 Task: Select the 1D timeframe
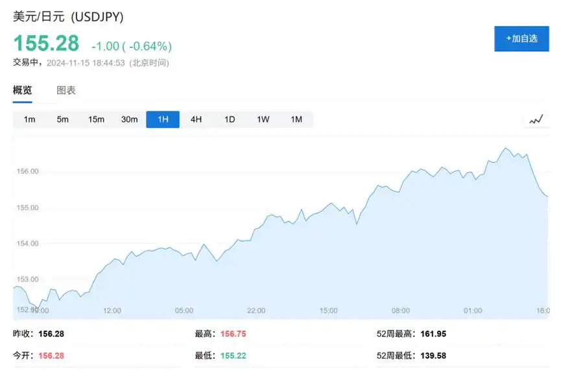point(230,119)
